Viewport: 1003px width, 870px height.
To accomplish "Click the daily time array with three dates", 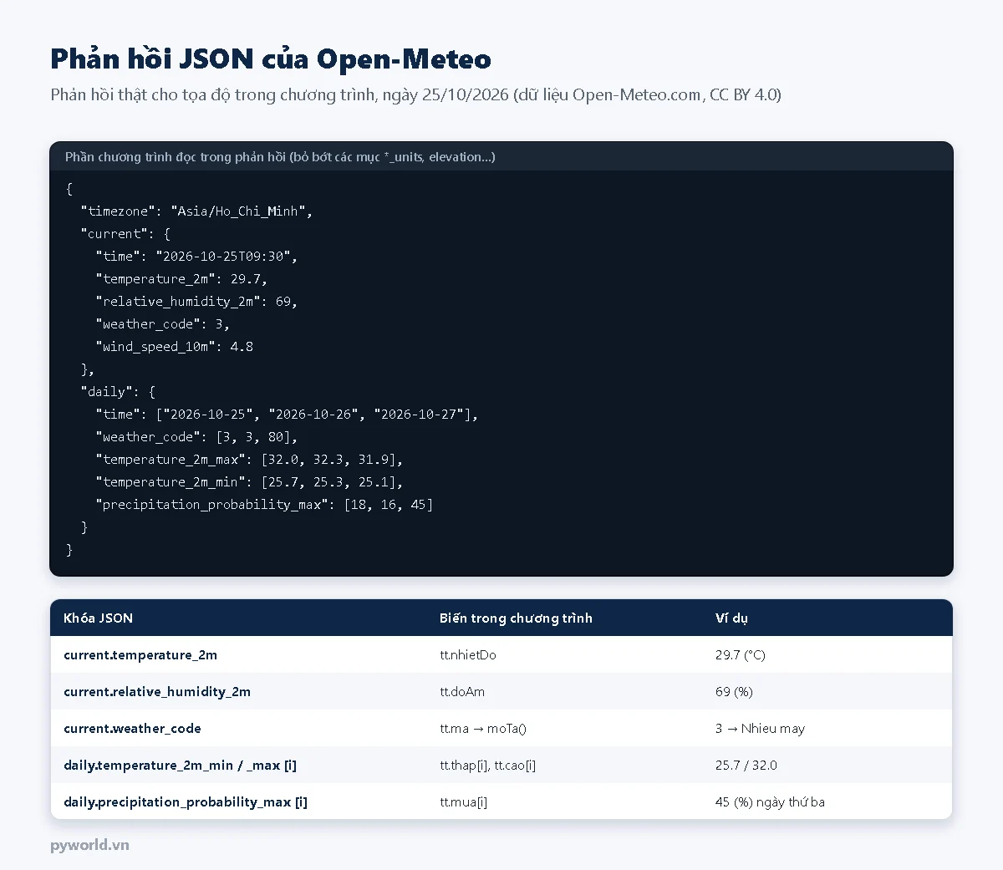I will [287, 415].
